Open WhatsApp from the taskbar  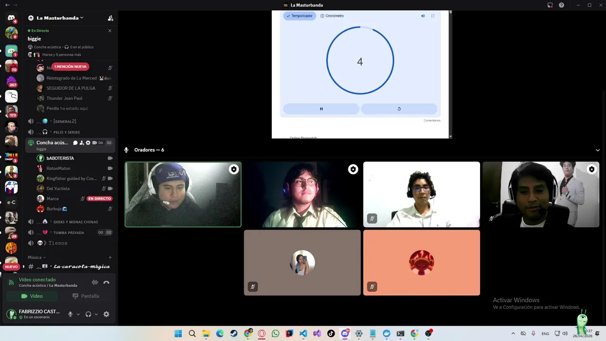[276, 333]
